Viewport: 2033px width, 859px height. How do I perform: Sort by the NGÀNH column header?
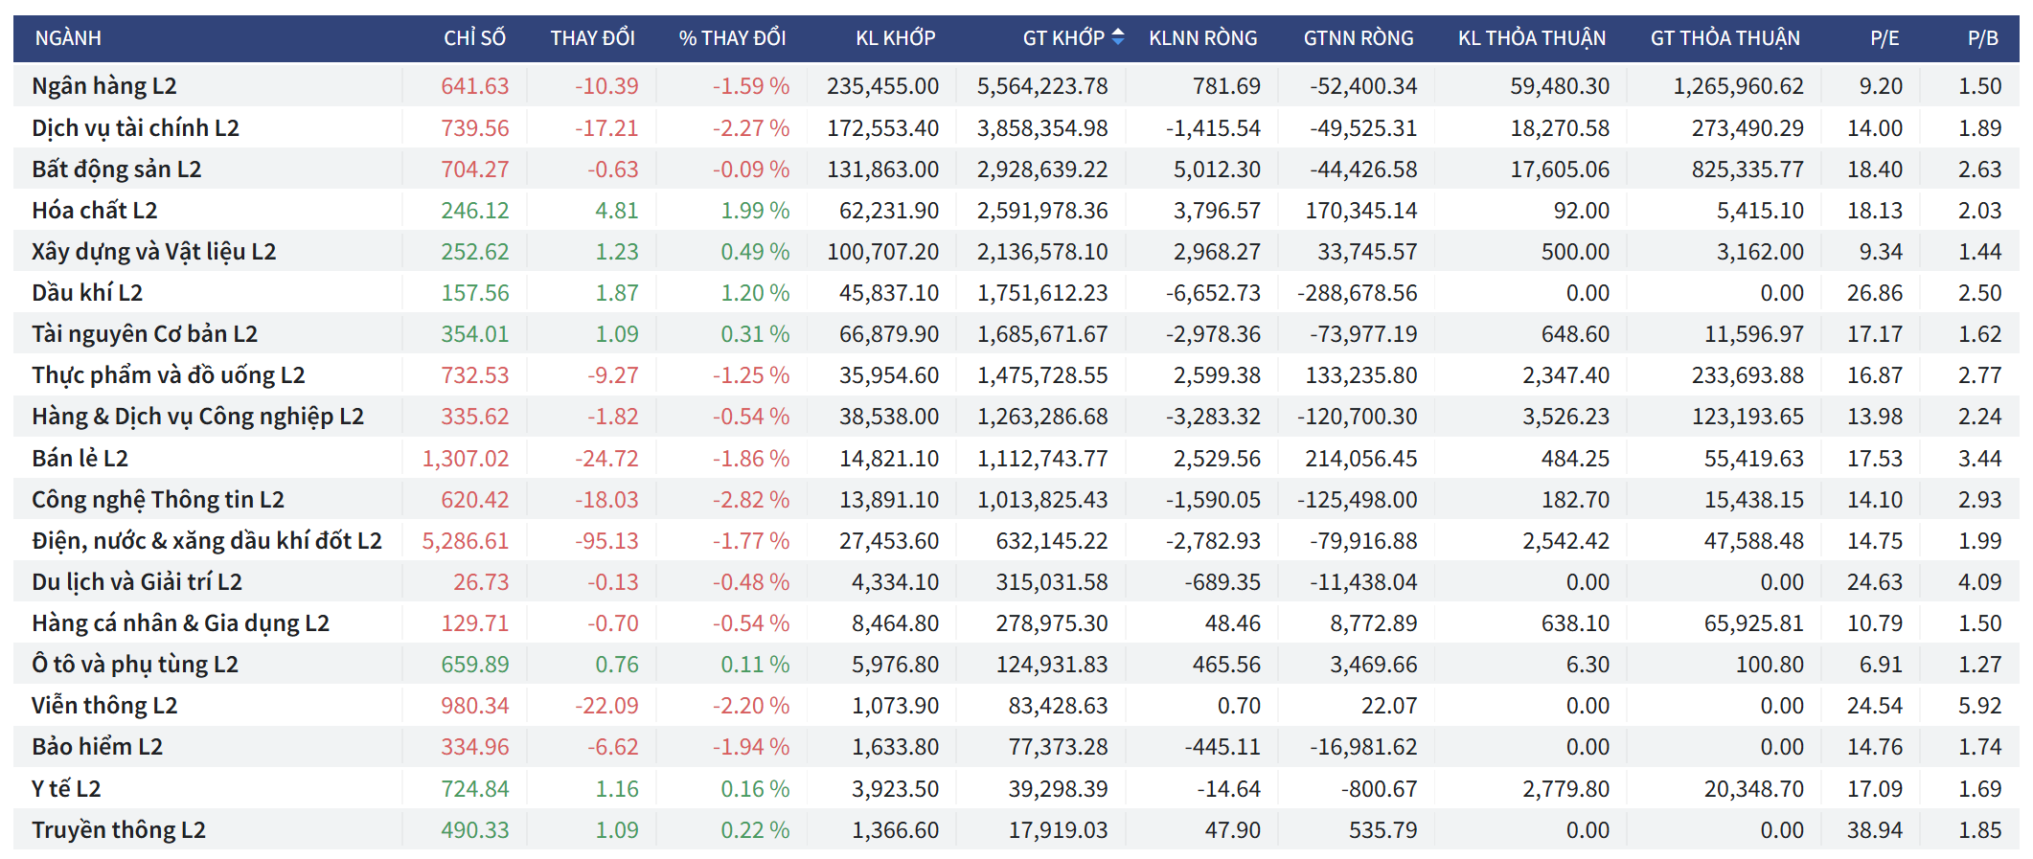[x=68, y=38]
